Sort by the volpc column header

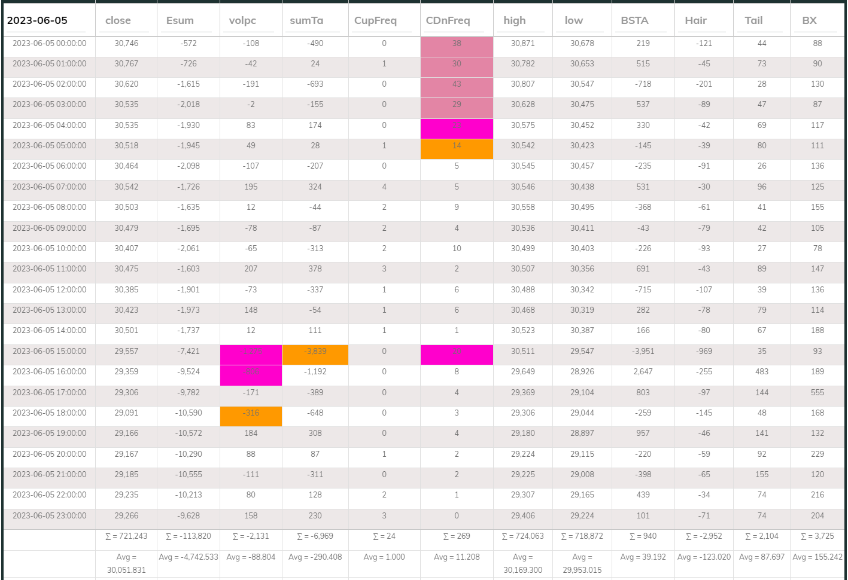tap(242, 20)
